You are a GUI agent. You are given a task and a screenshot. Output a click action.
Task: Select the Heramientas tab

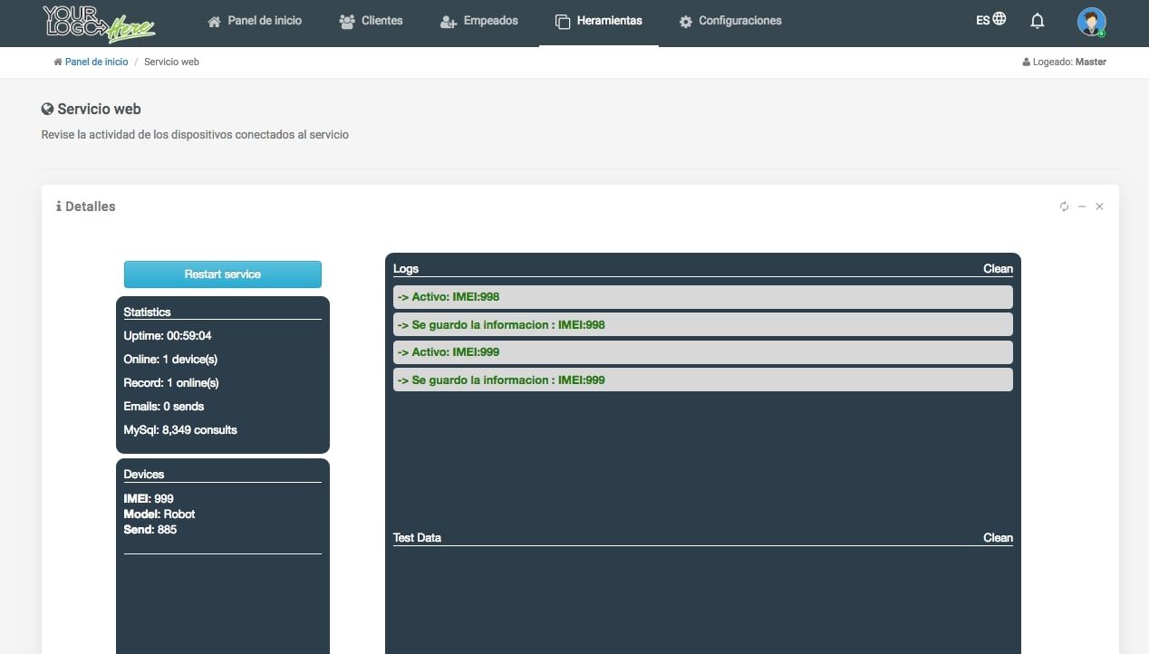point(598,21)
